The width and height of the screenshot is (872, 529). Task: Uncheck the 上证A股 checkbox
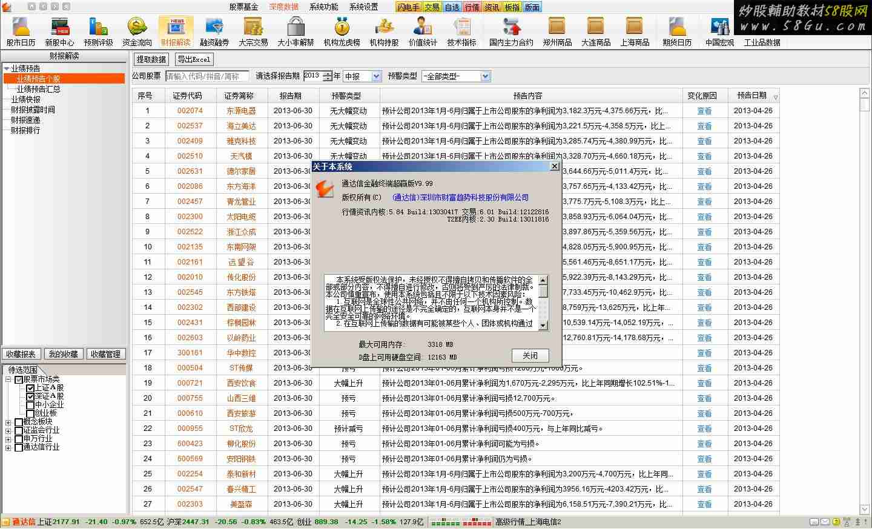[30, 388]
